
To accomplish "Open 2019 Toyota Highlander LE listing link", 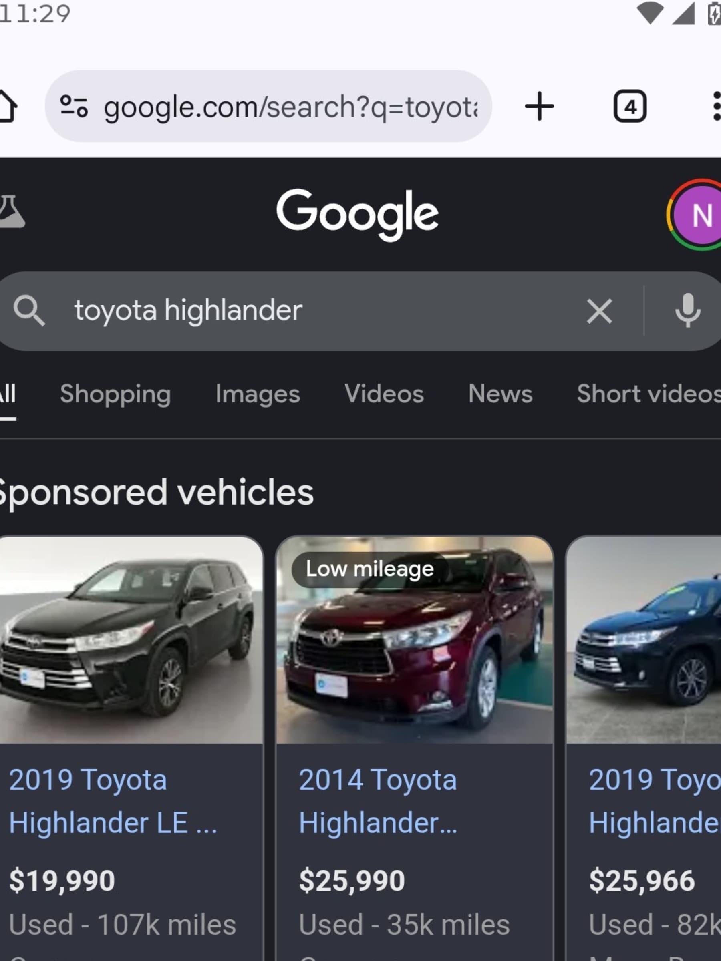I will pos(113,801).
